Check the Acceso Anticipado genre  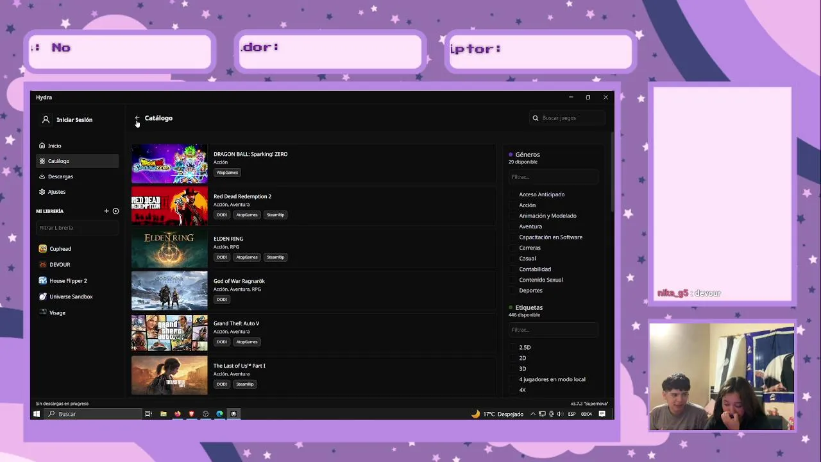(x=513, y=194)
